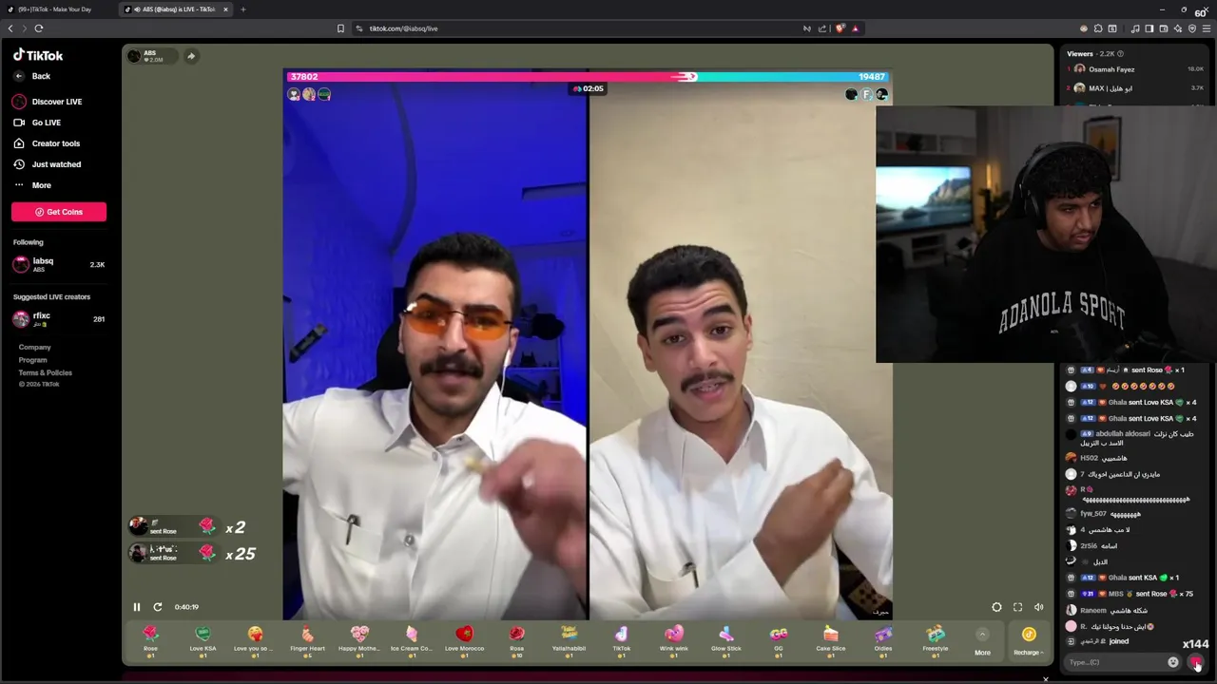Viewport: 1217px width, 684px height.
Task: Click the share arrow beside ABS profile
Action: pos(190,56)
